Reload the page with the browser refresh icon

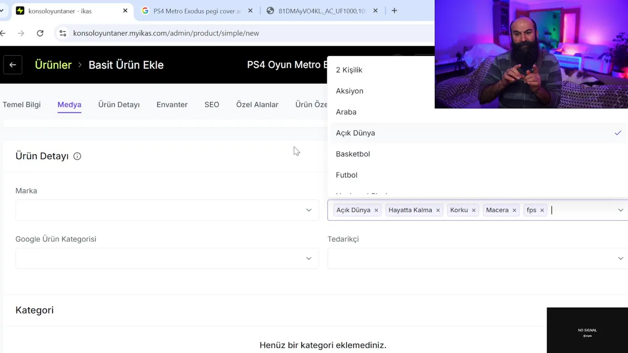pos(40,33)
